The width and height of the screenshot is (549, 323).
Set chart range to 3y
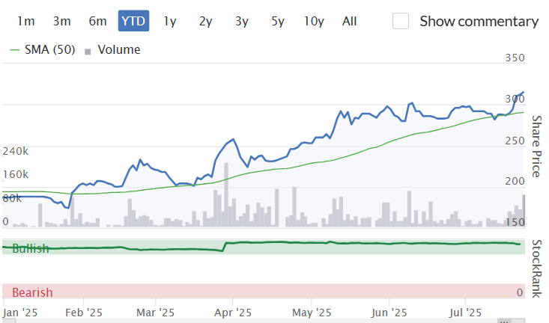click(242, 22)
